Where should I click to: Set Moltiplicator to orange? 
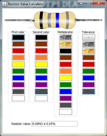[66, 71]
